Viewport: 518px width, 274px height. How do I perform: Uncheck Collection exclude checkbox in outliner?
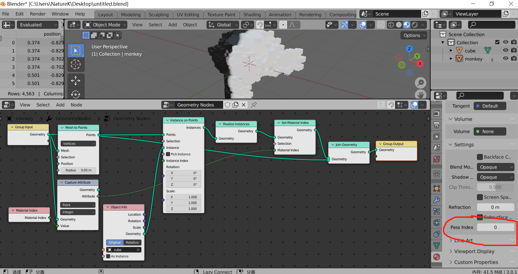(497, 42)
